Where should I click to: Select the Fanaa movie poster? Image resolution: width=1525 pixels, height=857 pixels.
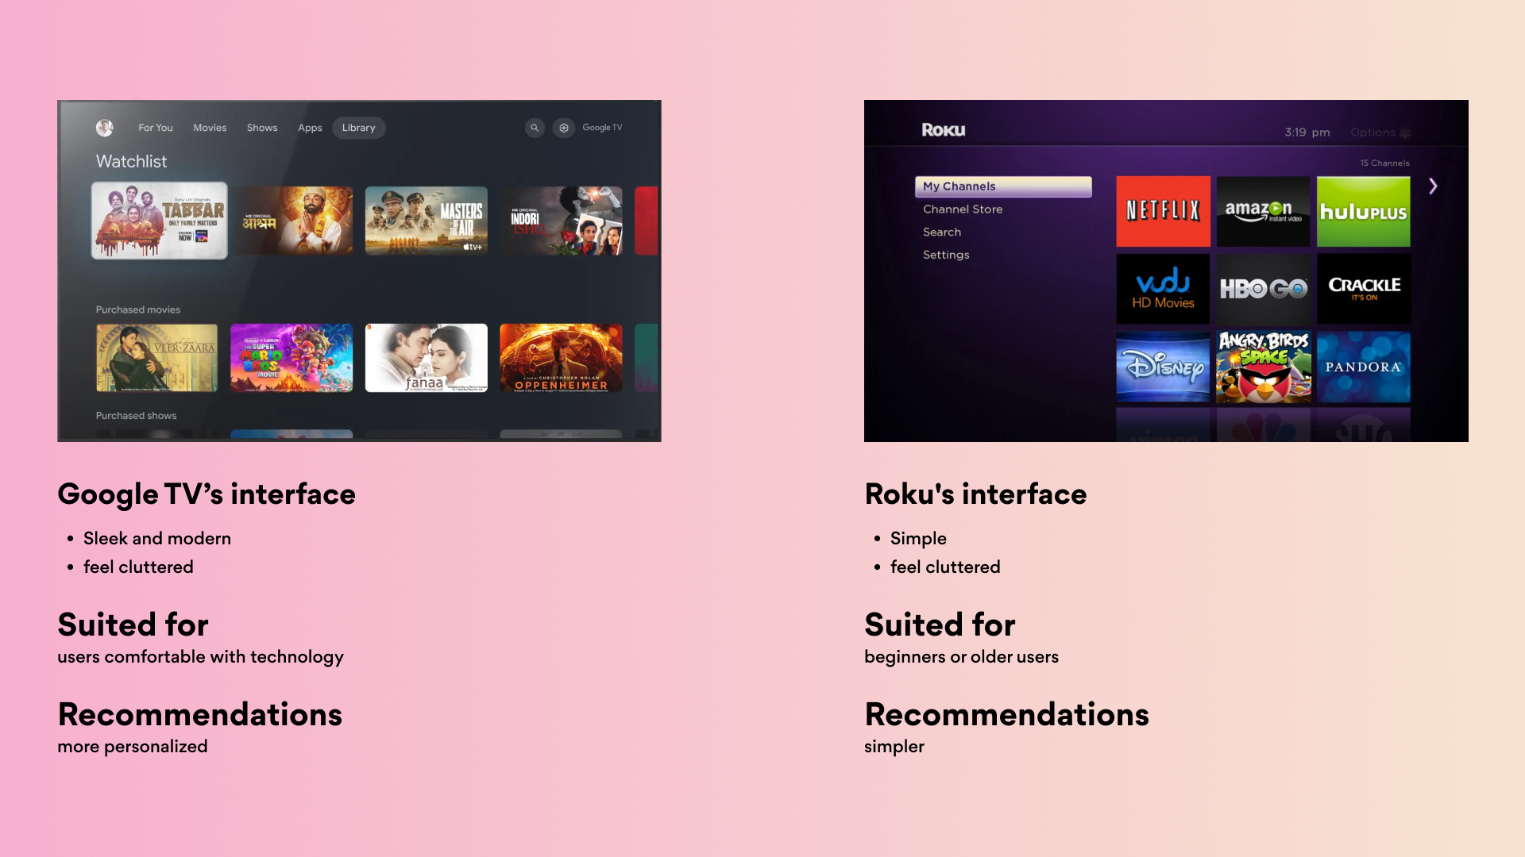427,358
